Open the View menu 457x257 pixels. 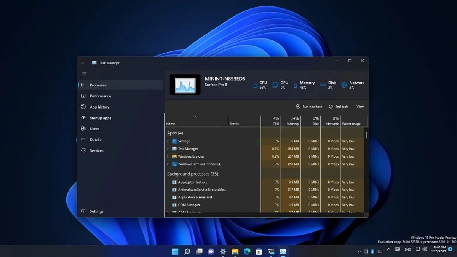point(360,107)
